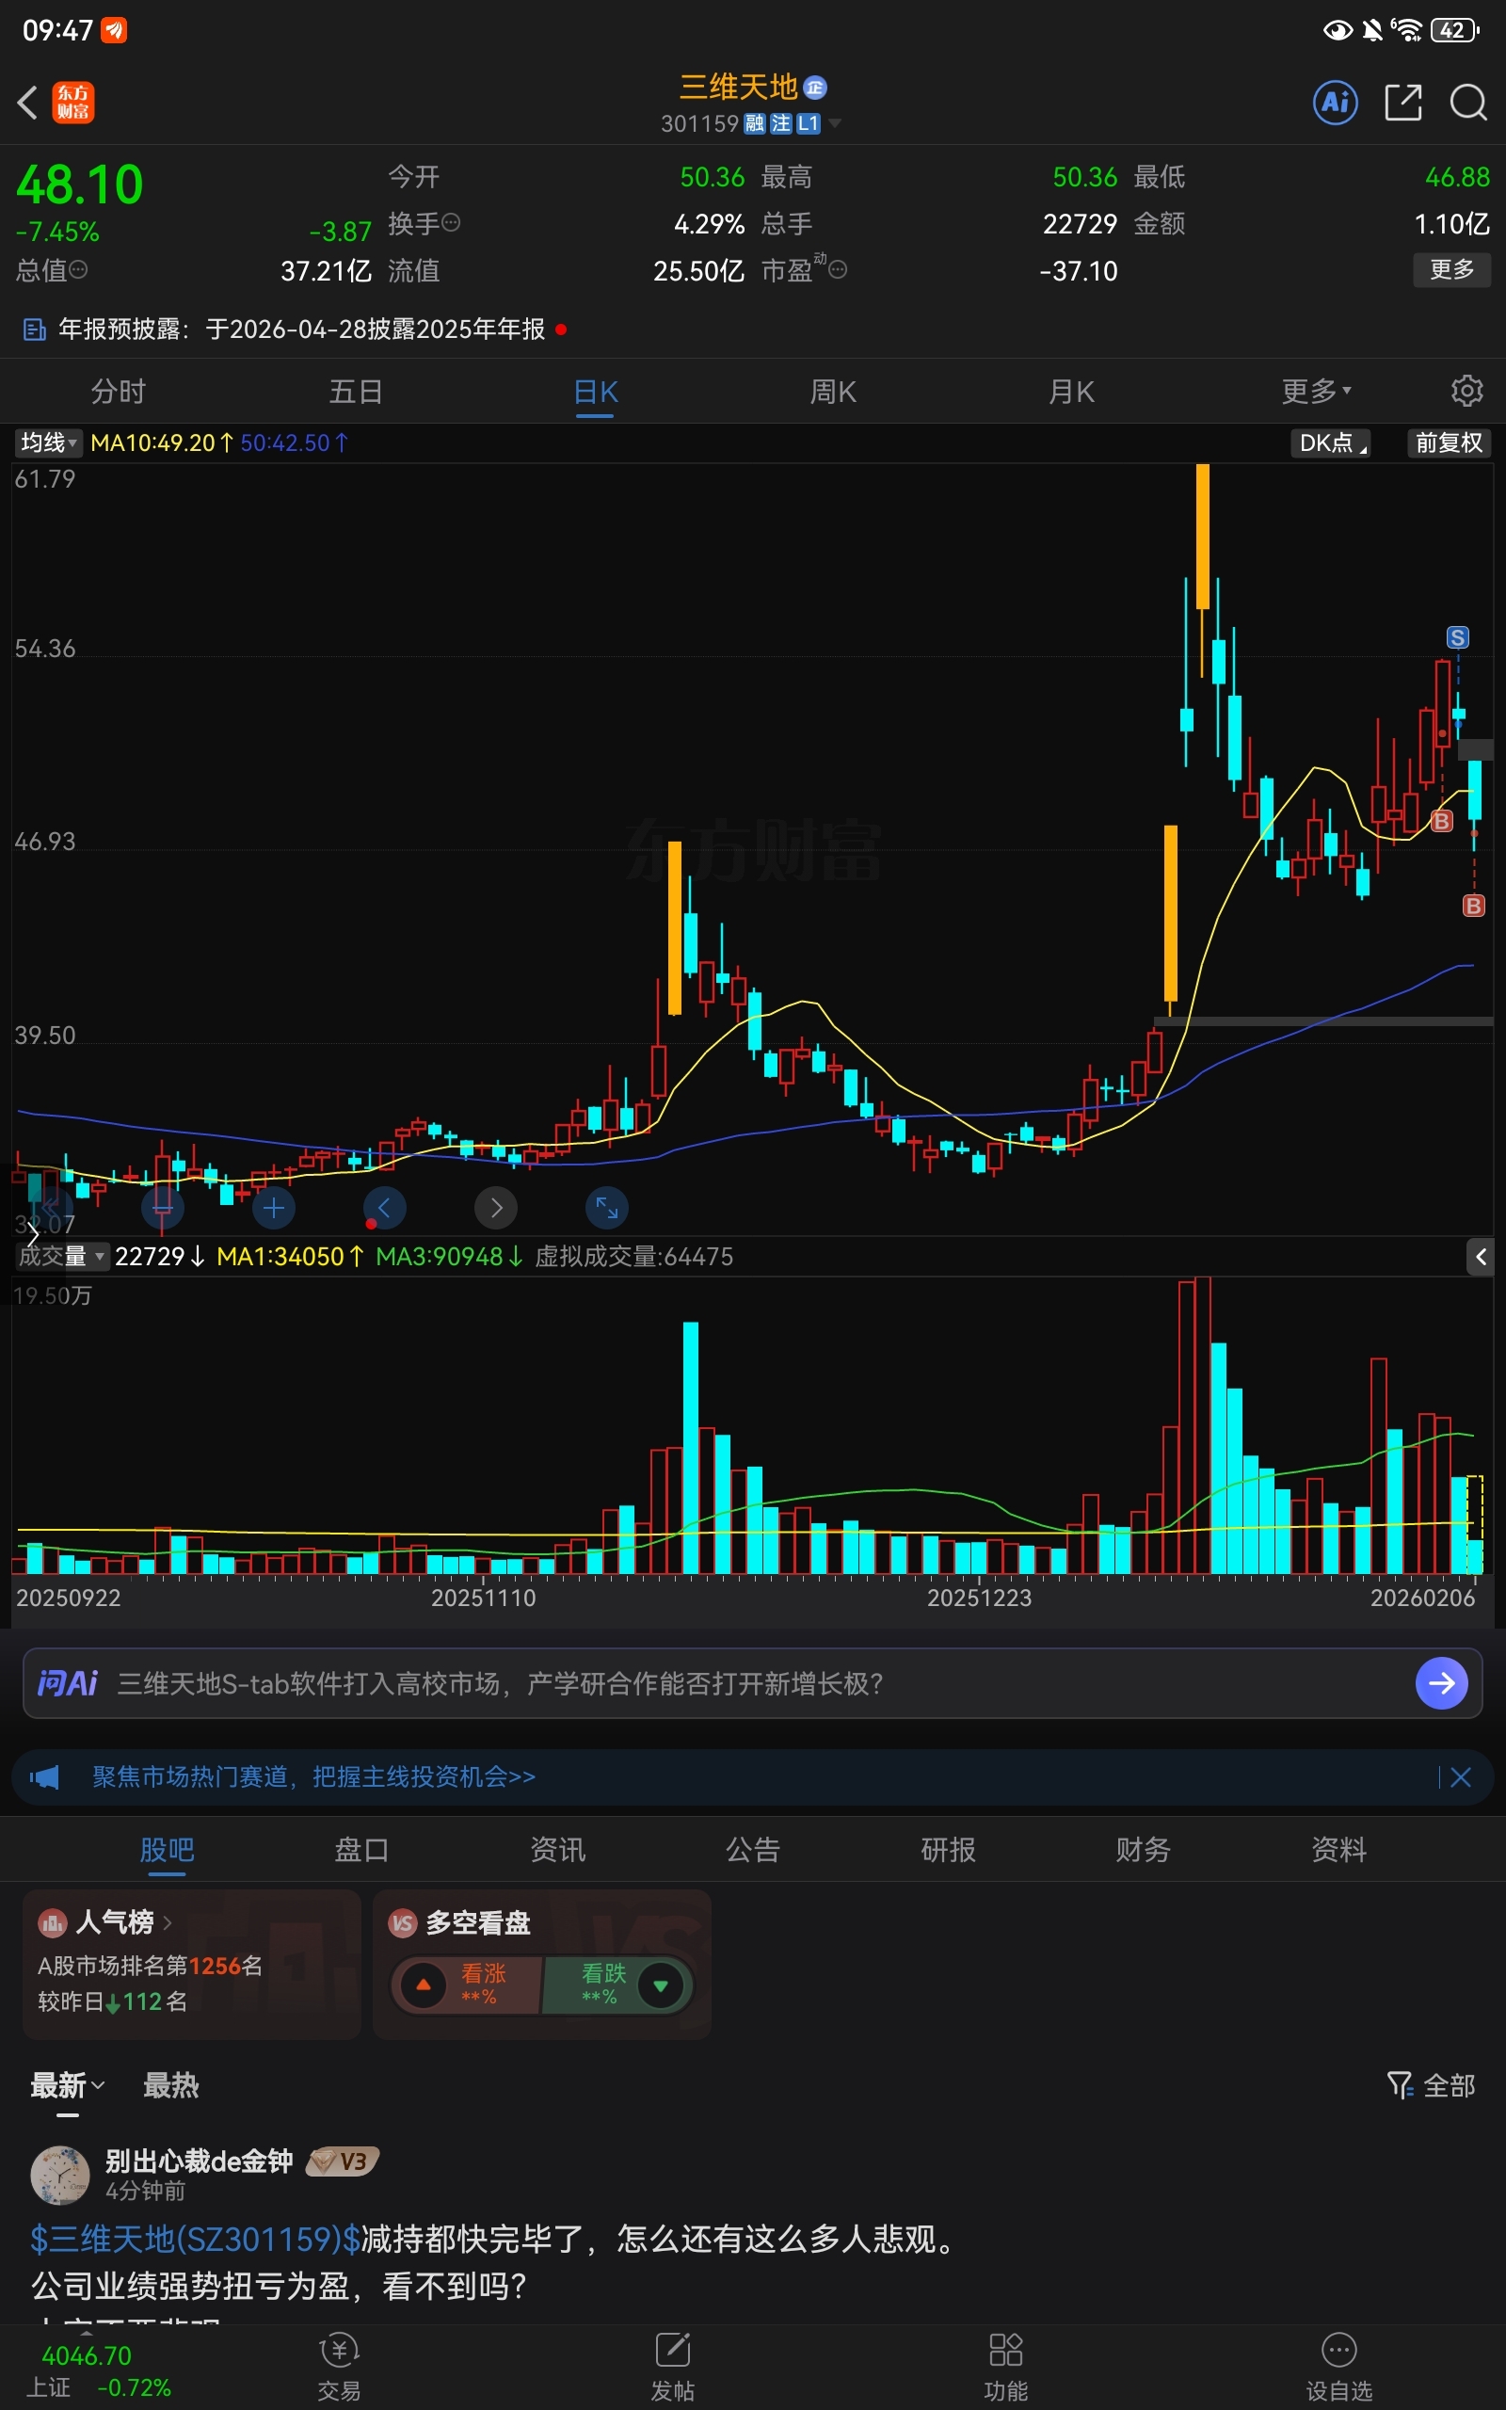Submit 问Ai question with arrow button
1506x2410 pixels.
(x=1441, y=1683)
